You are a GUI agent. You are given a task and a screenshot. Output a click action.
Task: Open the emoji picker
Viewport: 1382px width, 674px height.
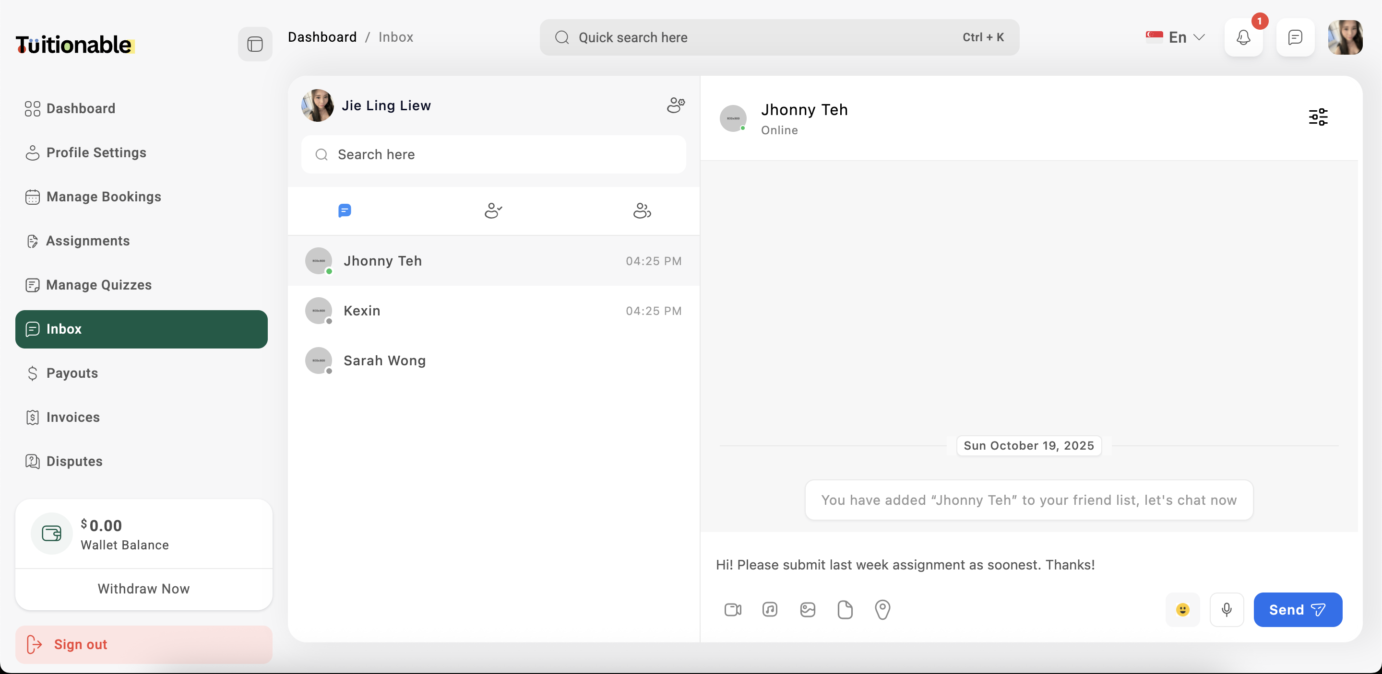[1182, 610]
